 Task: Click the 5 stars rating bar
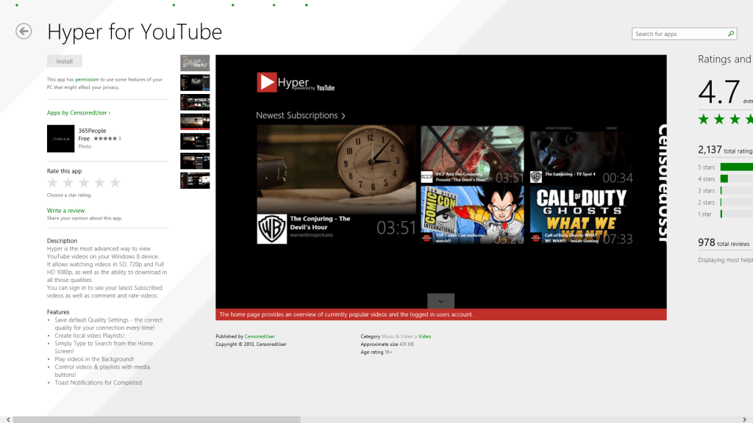coord(737,167)
